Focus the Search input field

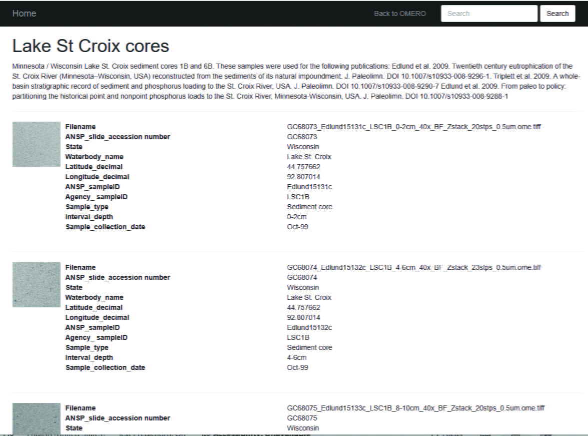(489, 14)
